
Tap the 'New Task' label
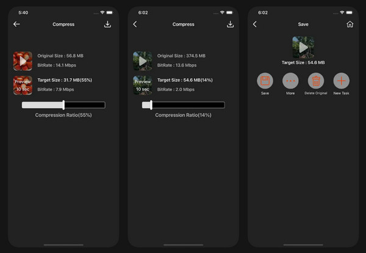[341, 93]
